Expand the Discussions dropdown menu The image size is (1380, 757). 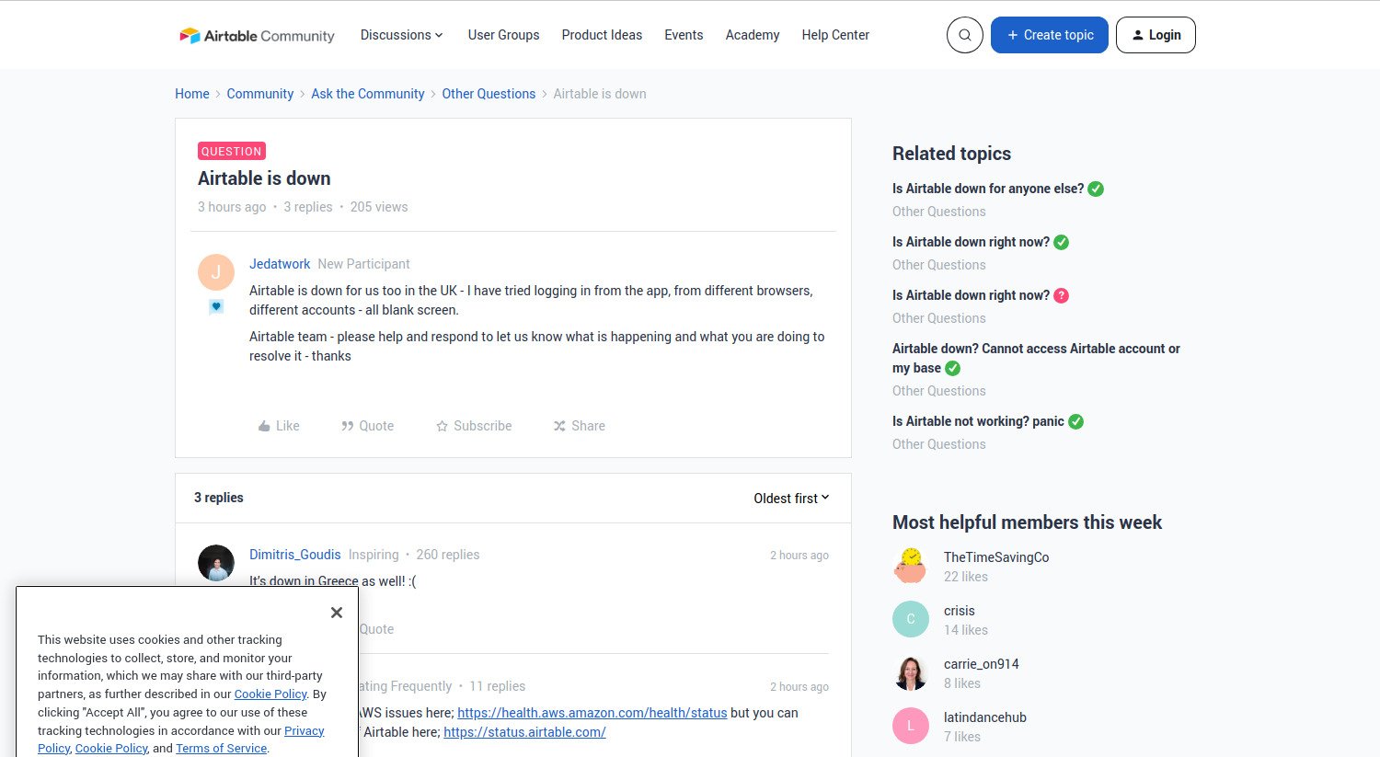pos(401,35)
